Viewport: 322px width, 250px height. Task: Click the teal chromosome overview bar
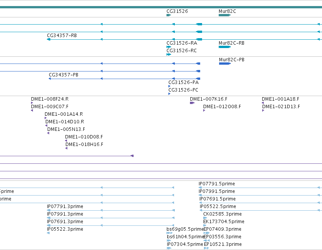tap(161, 7)
